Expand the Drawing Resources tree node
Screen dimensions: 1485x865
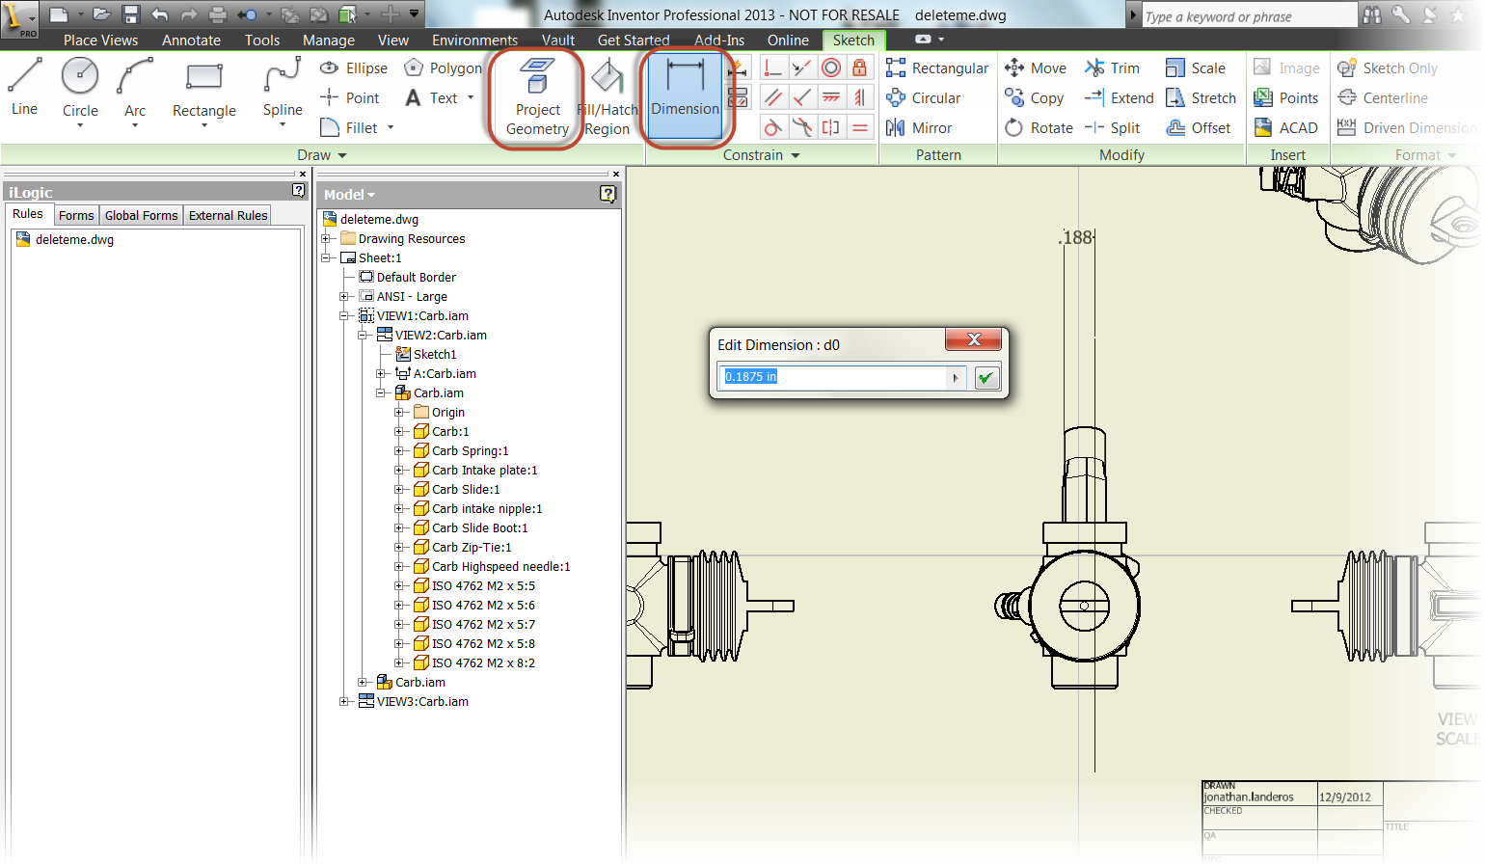tap(327, 239)
